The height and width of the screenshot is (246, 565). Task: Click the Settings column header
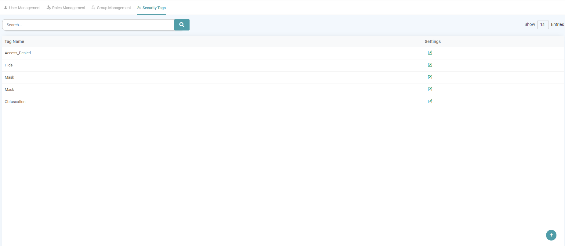[433, 41]
